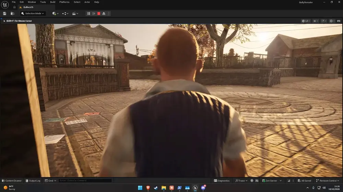343x192 pixels.
Task: Open Diagnostics panel in status bar
Action: coord(222,181)
